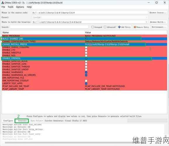Select ERR_REPORTING_FILE entry

coord(13,78)
